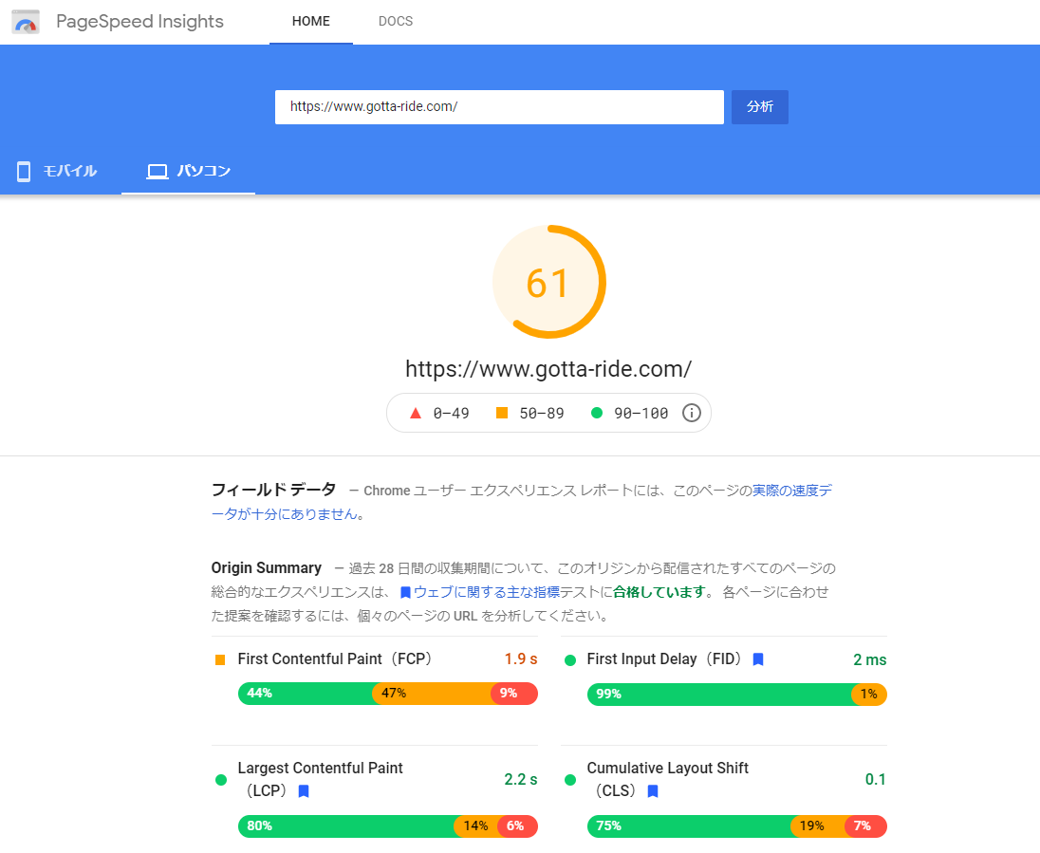Image resolution: width=1040 pixels, height=853 pixels.
Task: Click the フィールド データ heading
Action: tap(274, 491)
